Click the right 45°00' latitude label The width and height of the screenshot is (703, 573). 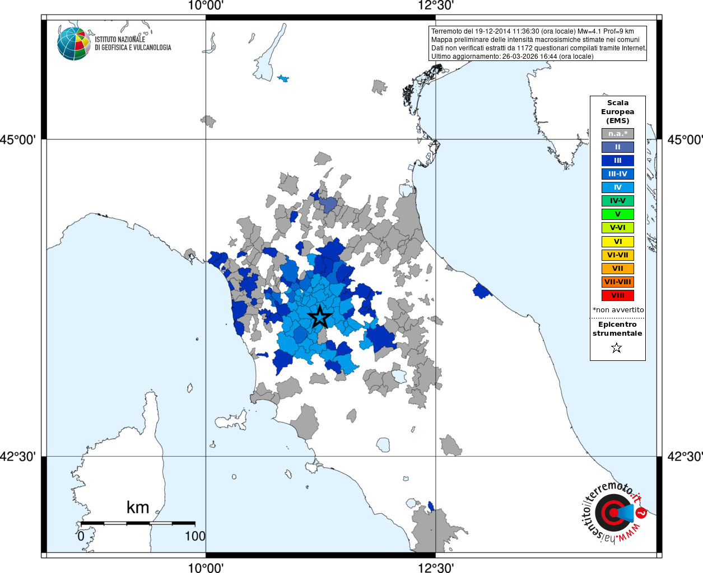(x=685, y=140)
